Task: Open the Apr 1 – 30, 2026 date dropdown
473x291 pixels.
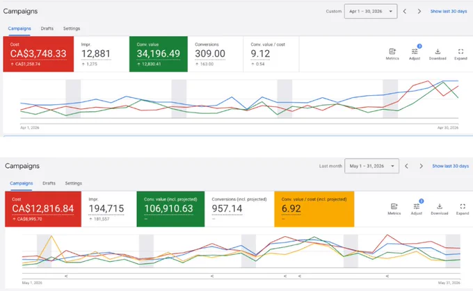Action: click(x=371, y=11)
